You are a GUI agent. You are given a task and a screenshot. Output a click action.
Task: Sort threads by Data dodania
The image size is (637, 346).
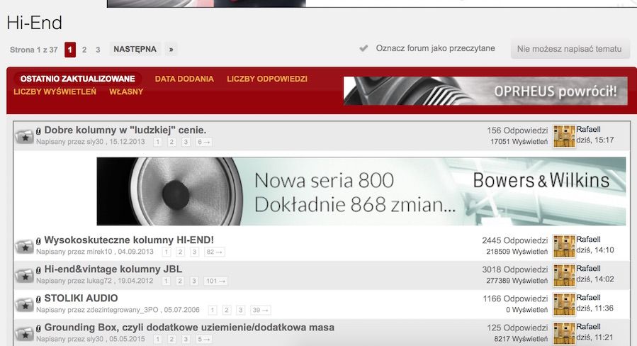coord(184,79)
